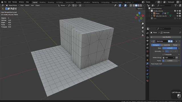Image resolution: width=182 pixels, height=102 pixels.
Task: Toggle proportional editing
Action: [80, 5]
